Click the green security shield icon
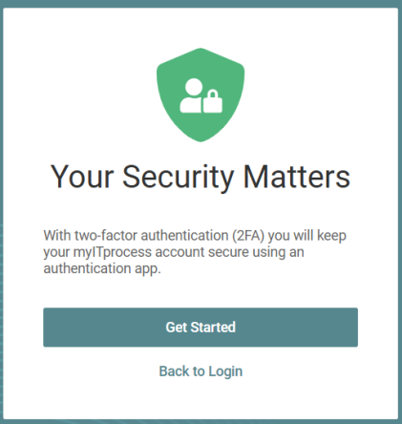Screen dimensions: 402x424 (201, 95)
